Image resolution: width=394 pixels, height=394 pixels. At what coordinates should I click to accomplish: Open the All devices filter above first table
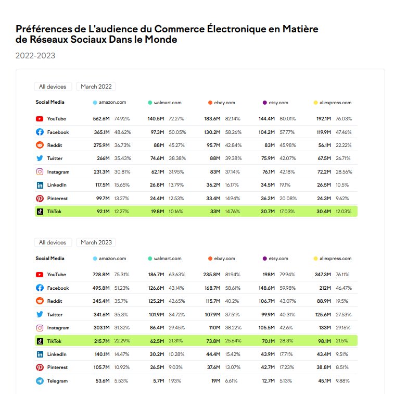click(x=53, y=87)
